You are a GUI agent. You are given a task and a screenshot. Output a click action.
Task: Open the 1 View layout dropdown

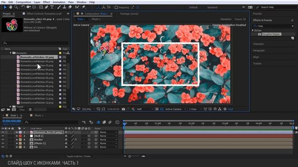click(x=195, y=109)
